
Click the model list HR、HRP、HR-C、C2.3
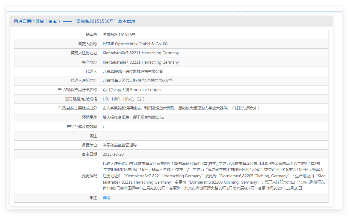[x=123, y=99]
